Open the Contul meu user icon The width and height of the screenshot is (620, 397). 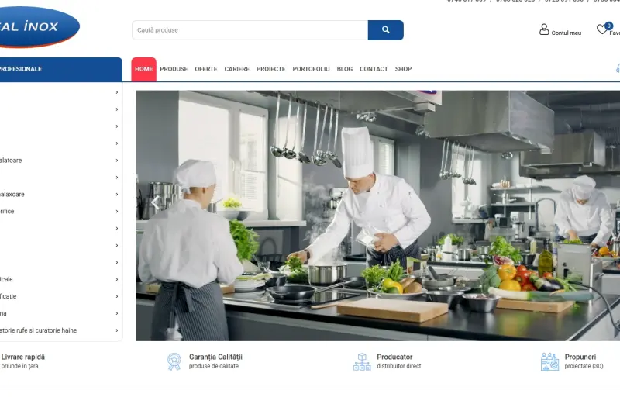[544, 29]
